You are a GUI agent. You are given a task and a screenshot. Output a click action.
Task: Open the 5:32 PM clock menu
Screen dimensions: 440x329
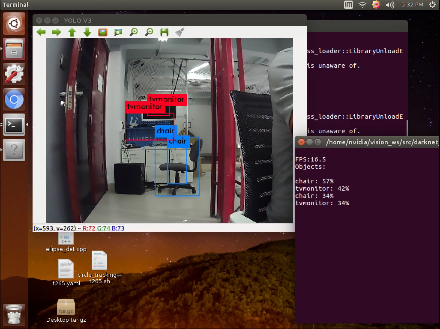point(412,4)
